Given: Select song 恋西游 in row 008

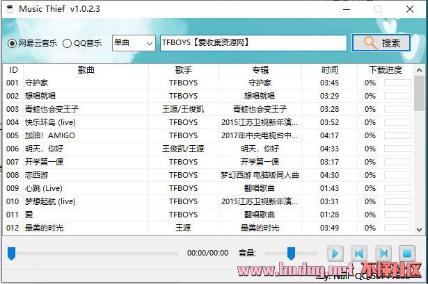Looking at the screenshot, I should pyautogui.click(x=36, y=175).
